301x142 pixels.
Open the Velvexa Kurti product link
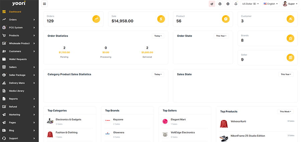[x=238, y=121]
